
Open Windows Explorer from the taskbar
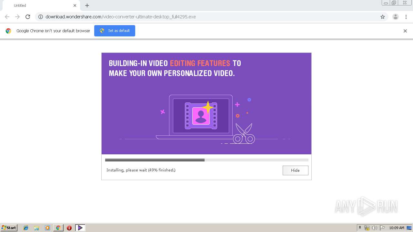36,228
